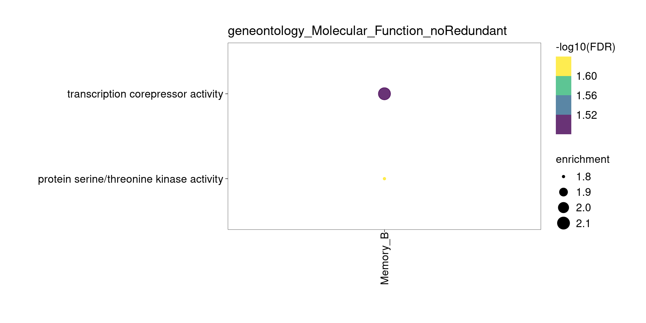Click the transcription corepressor activity label
This screenshot has height=323, width=646.
[x=145, y=94]
